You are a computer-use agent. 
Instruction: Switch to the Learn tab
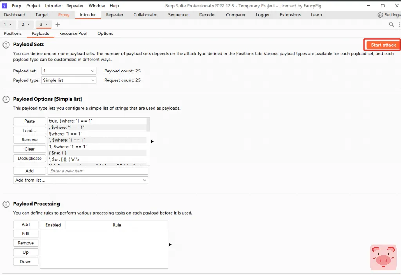point(316,15)
